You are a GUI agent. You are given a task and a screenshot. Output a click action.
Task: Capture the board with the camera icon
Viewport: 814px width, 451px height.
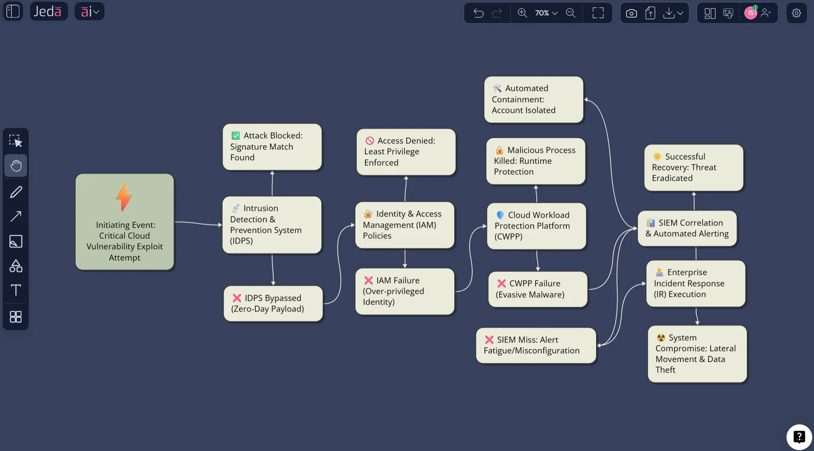631,13
